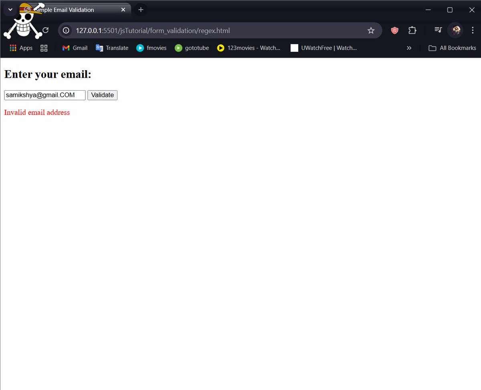Open the Chrome three-dot menu
481x390 pixels.
tap(473, 30)
